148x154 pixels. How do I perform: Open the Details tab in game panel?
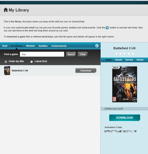(x=118, y=60)
